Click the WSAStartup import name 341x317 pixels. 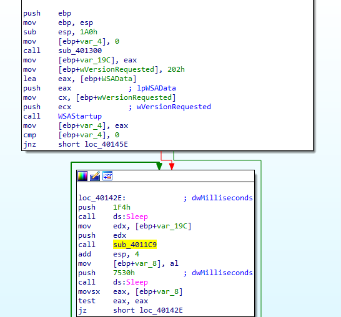(x=80, y=116)
